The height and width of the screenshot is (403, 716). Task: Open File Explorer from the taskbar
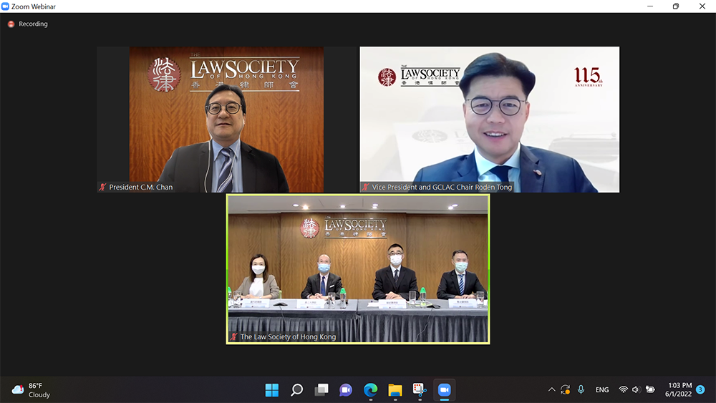[395, 390]
